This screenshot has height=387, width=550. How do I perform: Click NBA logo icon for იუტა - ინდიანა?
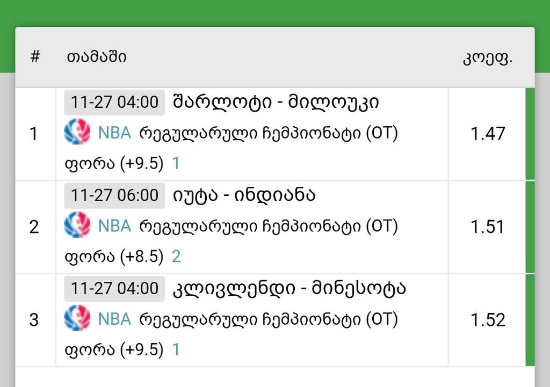click(x=77, y=226)
